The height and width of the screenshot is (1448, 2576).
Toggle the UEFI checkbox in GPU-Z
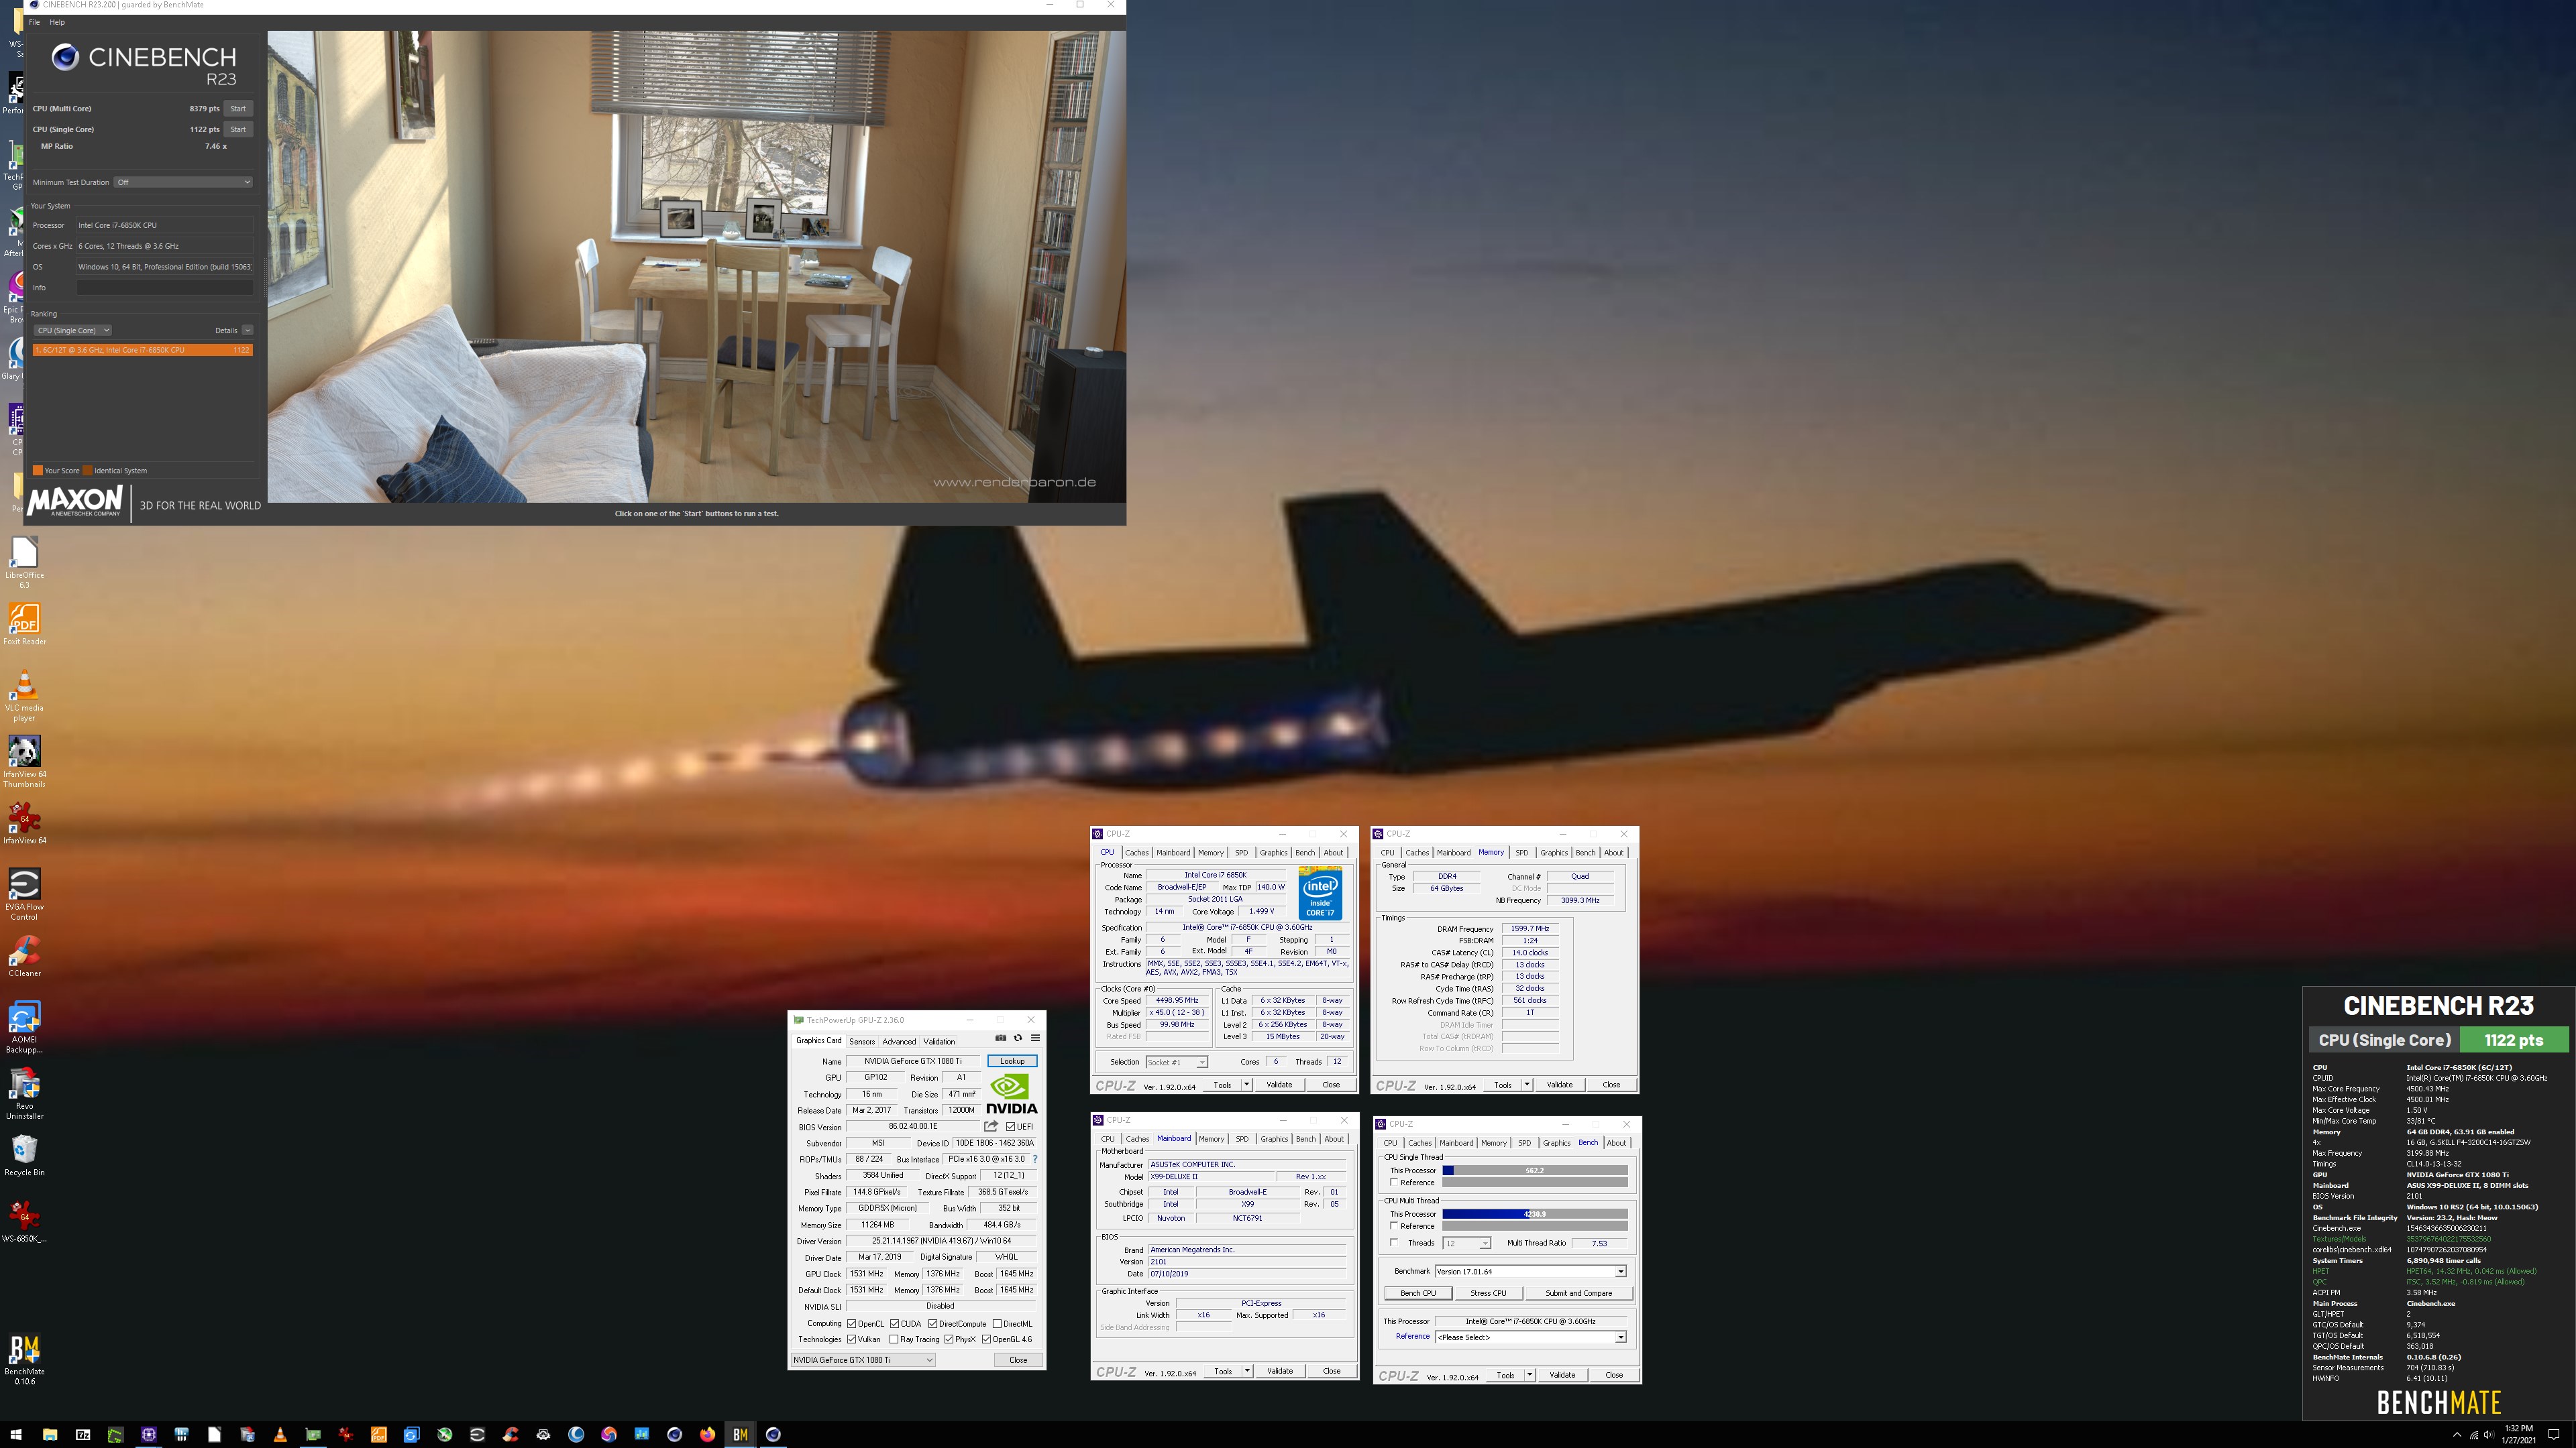[x=1011, y=1126]
